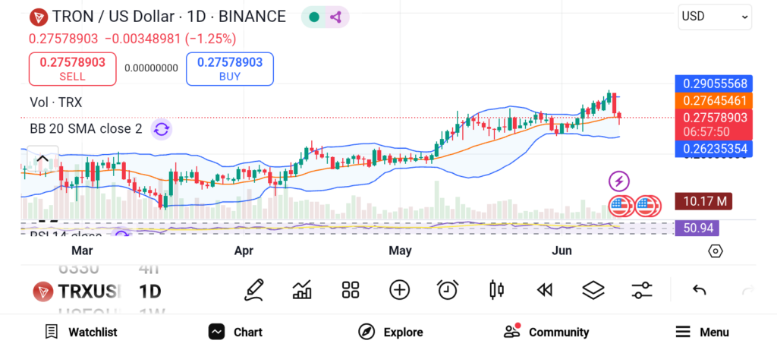Open the 1D timeframe selector
Viewport: 777px width, 350px height.
tap(149, 291)
